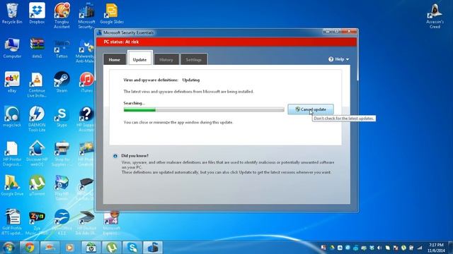Viewport: 453px width, 254px height.
Task: Click the 'Virus and spyware definitions:' label
Action: [151, 80]
